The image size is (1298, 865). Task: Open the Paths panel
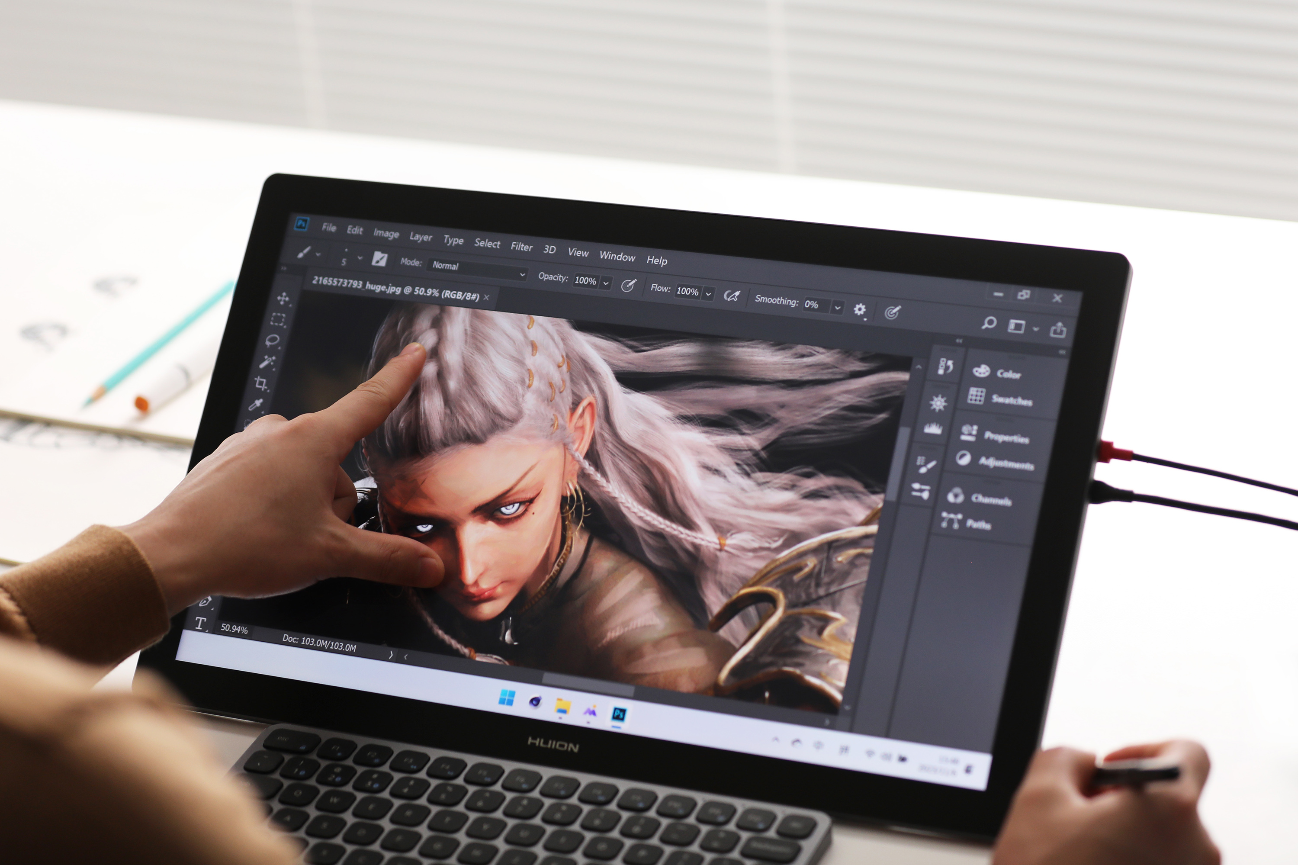click(966, 522)
